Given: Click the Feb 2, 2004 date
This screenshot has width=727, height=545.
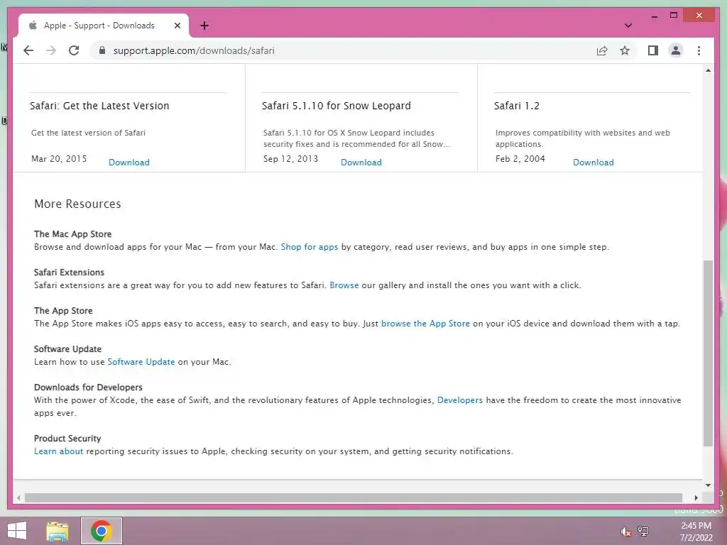Looking at the screenshot, I should tap(520, 159).
